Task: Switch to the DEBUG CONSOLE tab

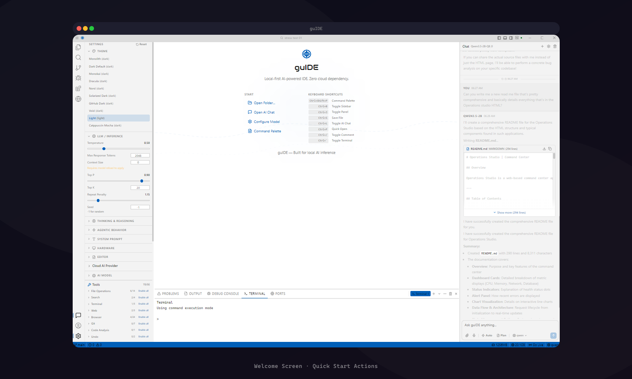Action: [223, 294]
